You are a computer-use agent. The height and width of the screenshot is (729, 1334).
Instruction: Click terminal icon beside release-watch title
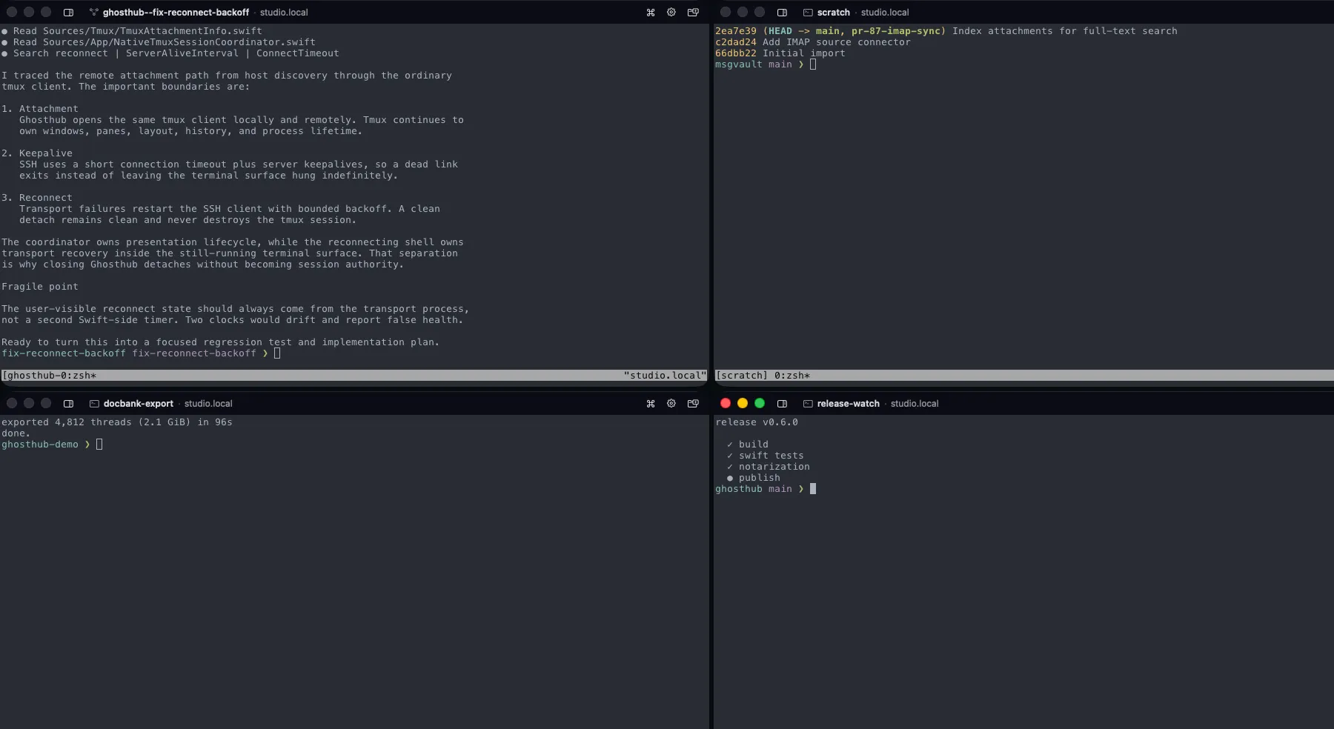tap(808, 404)
